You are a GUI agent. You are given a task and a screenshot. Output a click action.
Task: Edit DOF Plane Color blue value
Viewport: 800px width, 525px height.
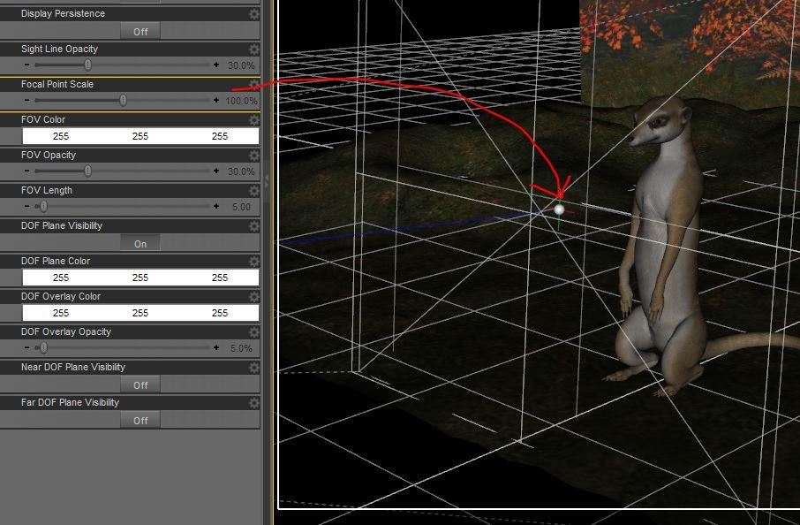click(x=220, y=278)
